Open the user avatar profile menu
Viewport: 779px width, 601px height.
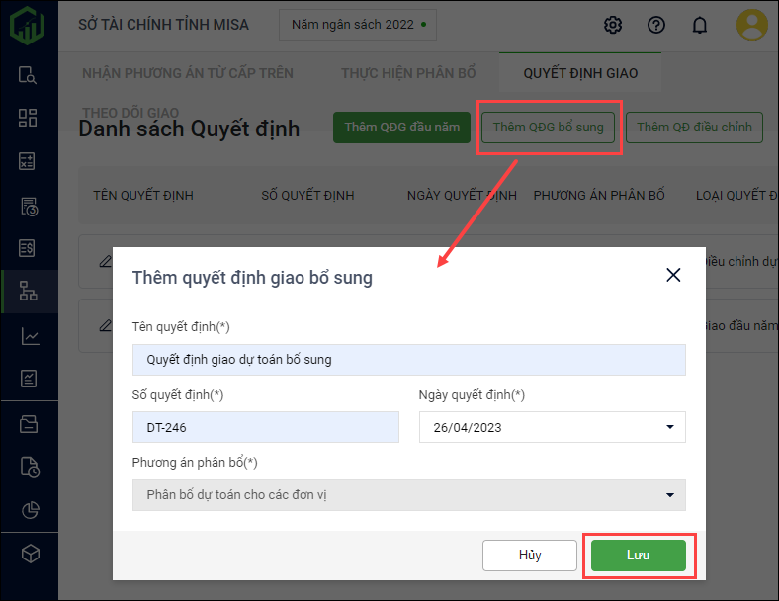tap(752, 25)
